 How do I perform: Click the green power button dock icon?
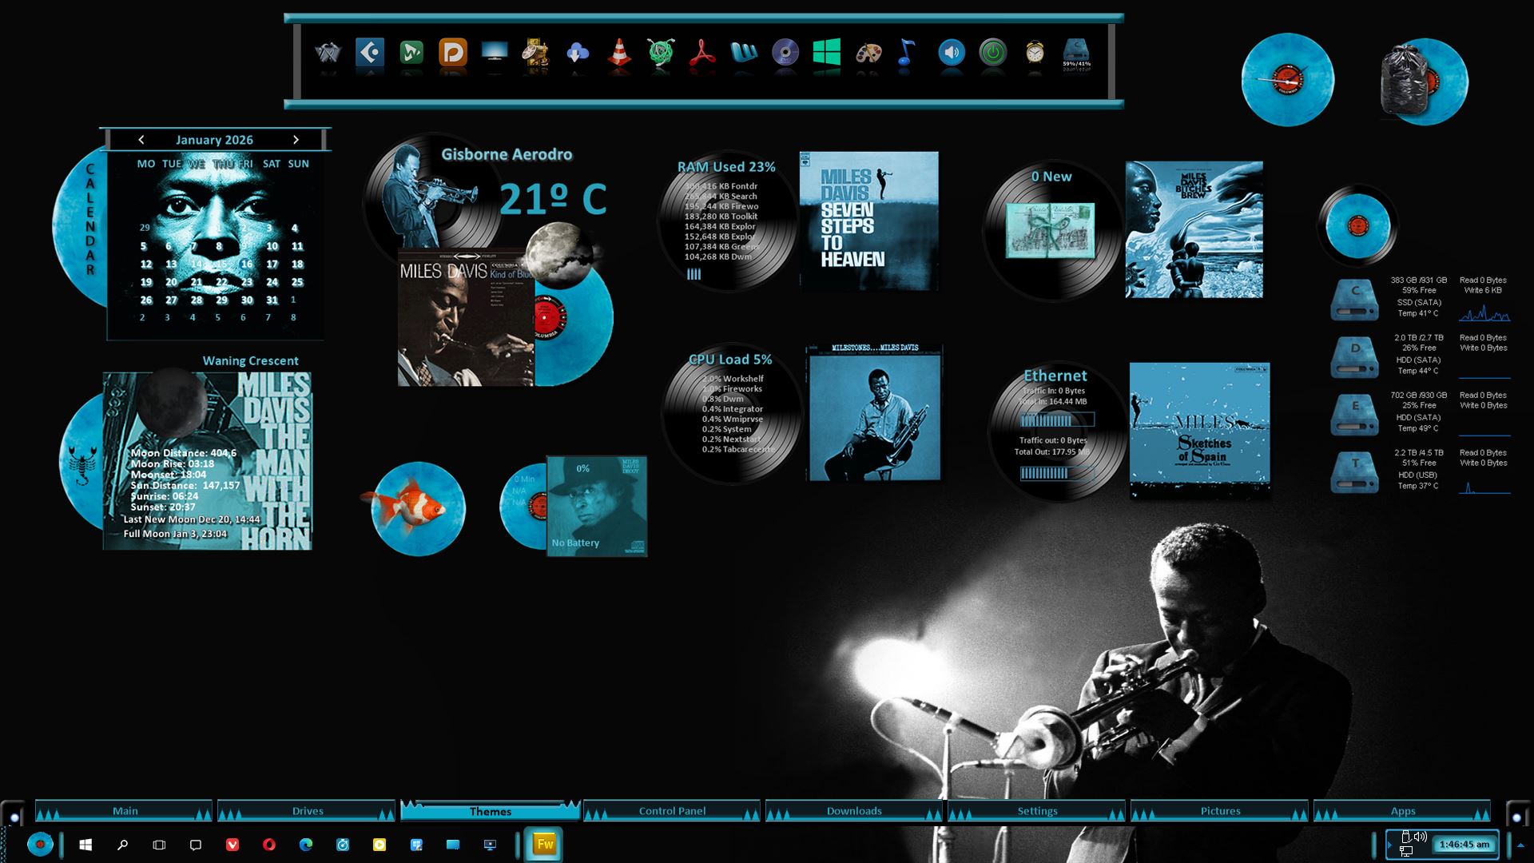pos(992,54)
